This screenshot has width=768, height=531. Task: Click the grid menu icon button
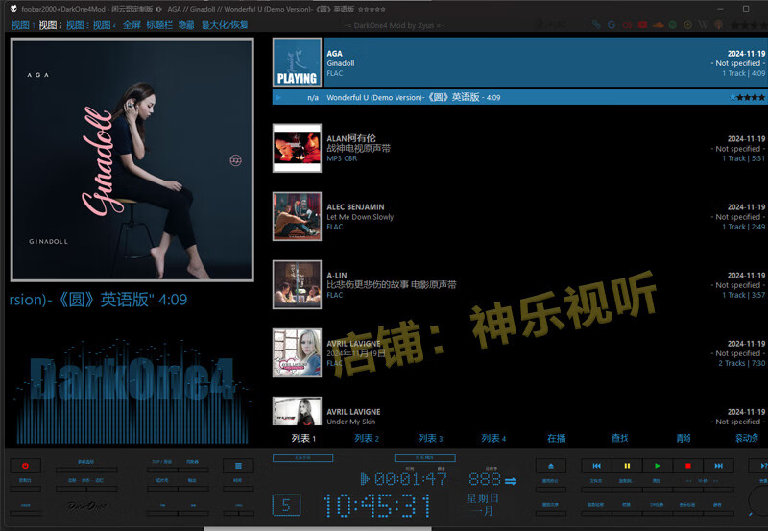[238, 466]
